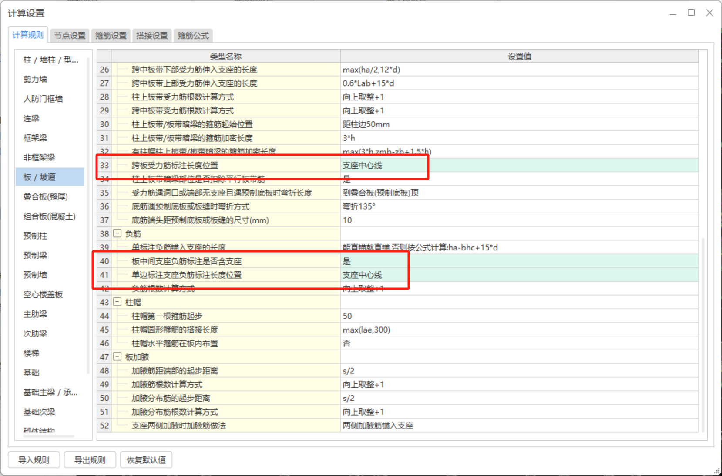Click the value 50 in row 44
The image size is (722, 476).
tap(520, 316)
